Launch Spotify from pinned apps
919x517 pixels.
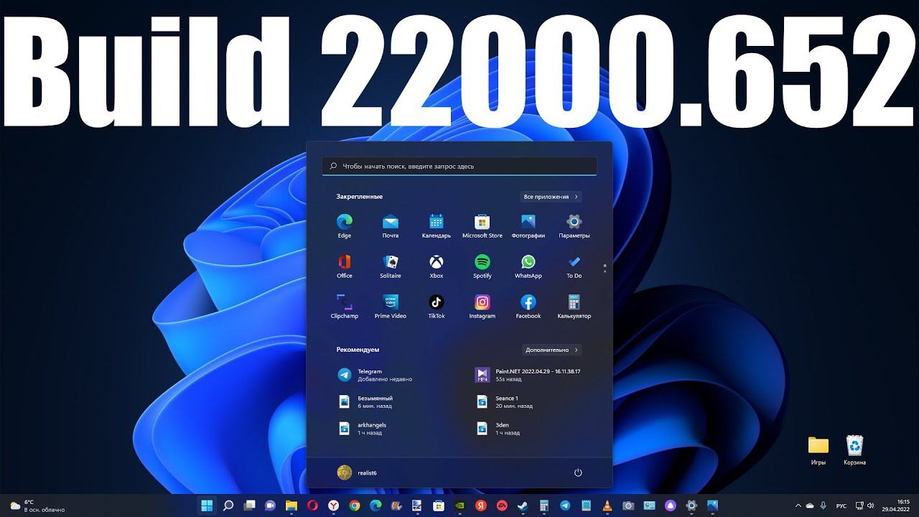pyautogui.click(x=482, y=266)
